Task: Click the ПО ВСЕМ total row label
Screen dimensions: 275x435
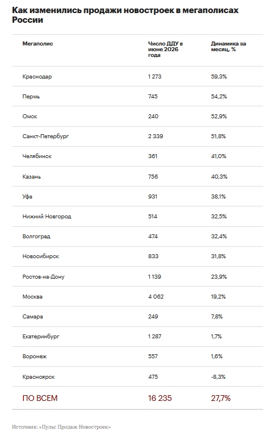Action: pyautogui.click(x=40, y=398)
